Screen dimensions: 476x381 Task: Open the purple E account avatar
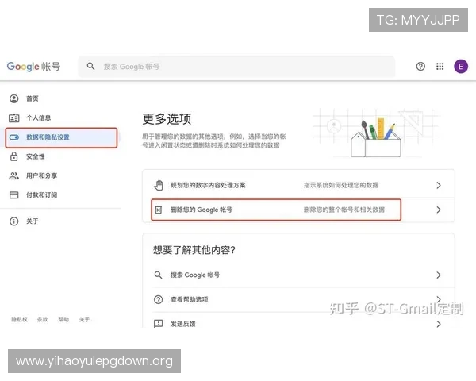(x=460, y=66)
